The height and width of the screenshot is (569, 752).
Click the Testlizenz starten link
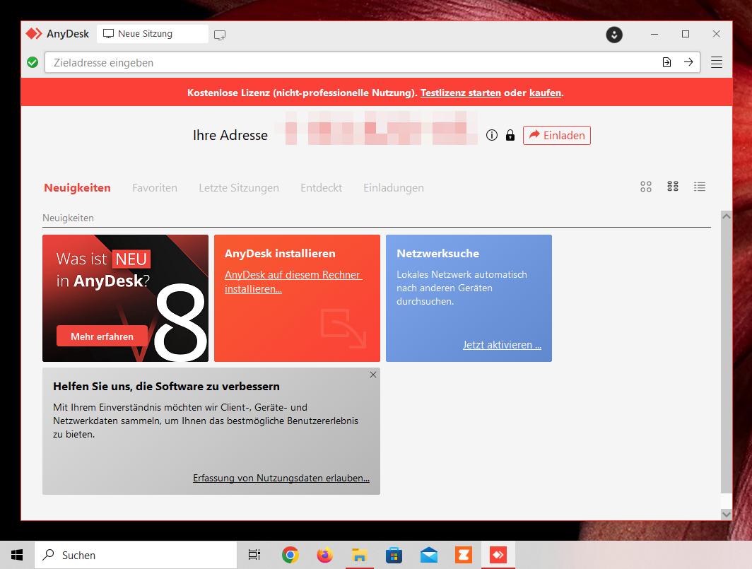click(x=460, y=93)
